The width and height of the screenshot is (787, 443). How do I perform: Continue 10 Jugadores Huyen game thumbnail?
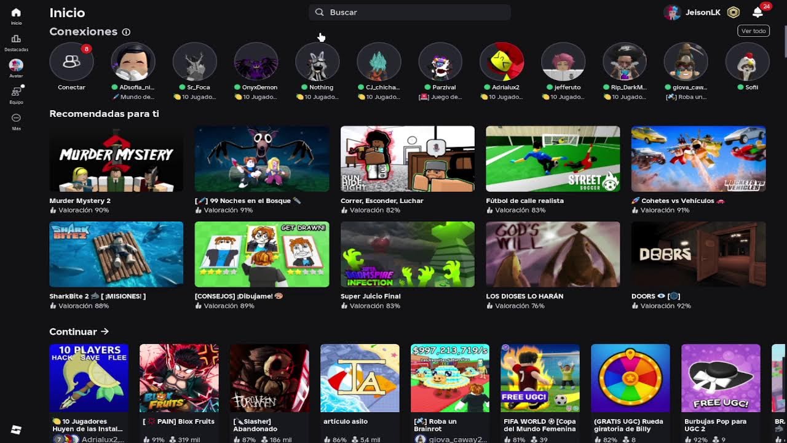89,378
